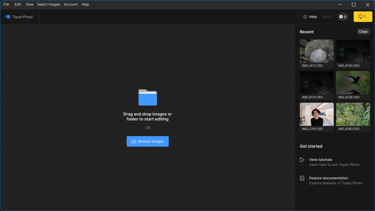Viewport: 375px width, 211px height.
Task: Click the Browse images button
Action: pyautogui.click(x=147, y=141)
